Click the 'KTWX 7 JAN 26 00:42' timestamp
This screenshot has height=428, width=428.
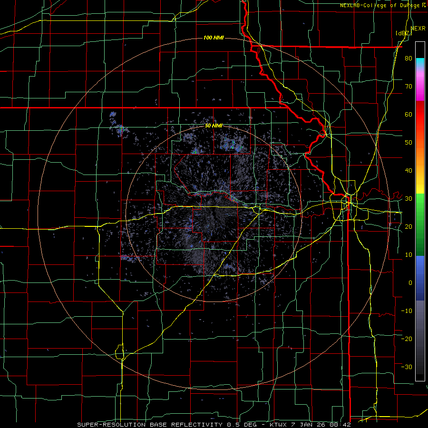pyautogui.click(x=310, y=425)
